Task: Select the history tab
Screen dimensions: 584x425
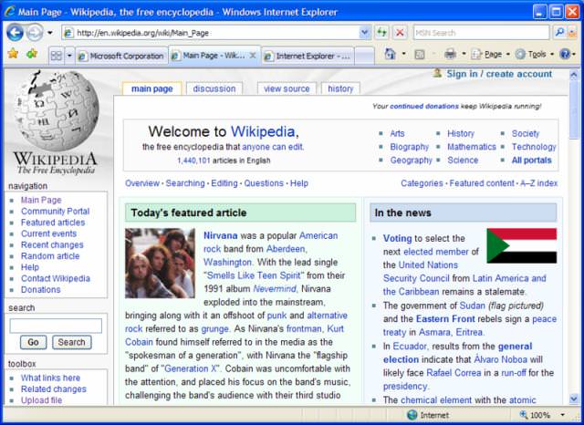Action: point(340,88)
